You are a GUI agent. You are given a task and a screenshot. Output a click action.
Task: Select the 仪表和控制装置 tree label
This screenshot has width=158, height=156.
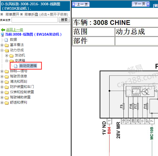22,92
